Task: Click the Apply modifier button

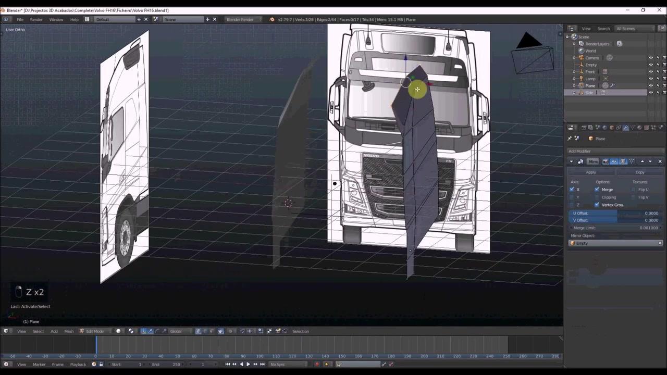Action: tap(591, 172)
